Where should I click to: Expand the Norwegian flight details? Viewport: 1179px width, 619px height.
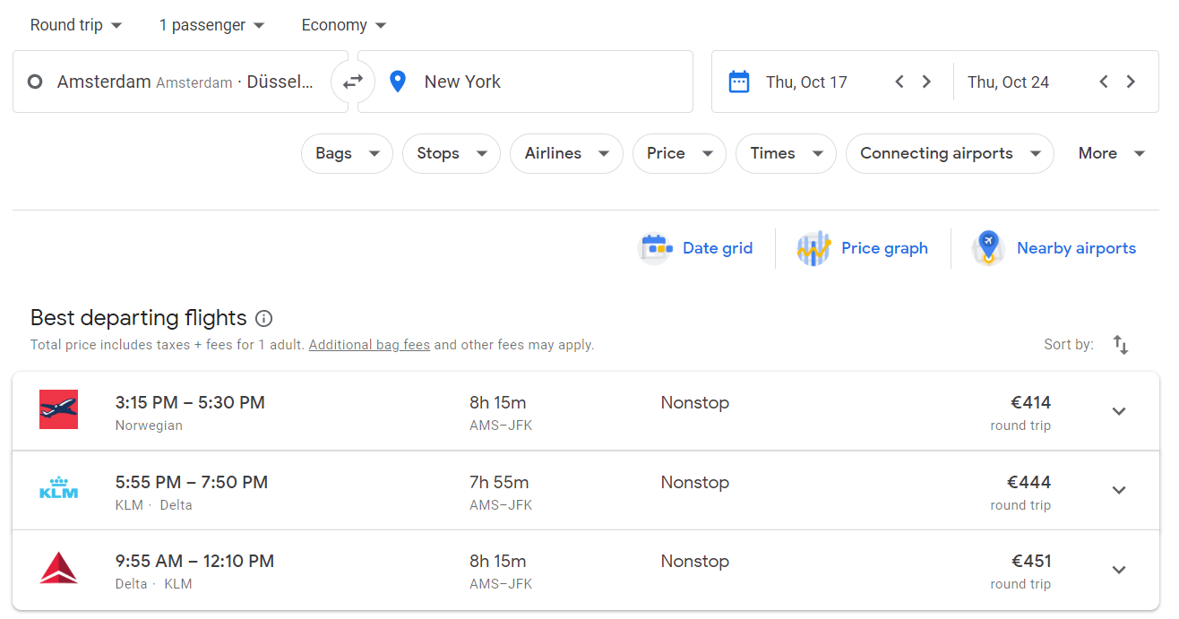tap(1118, 411)
